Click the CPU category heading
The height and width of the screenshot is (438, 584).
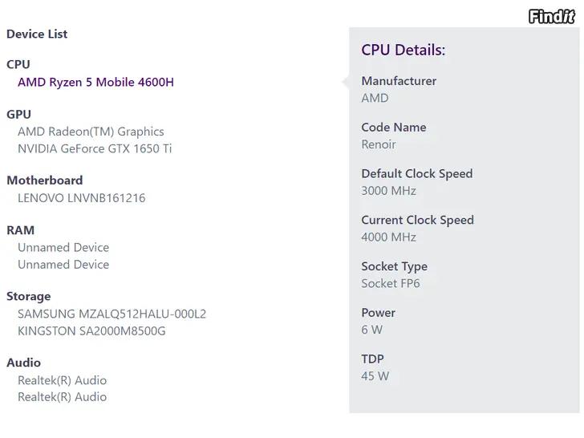pos(18,64)
